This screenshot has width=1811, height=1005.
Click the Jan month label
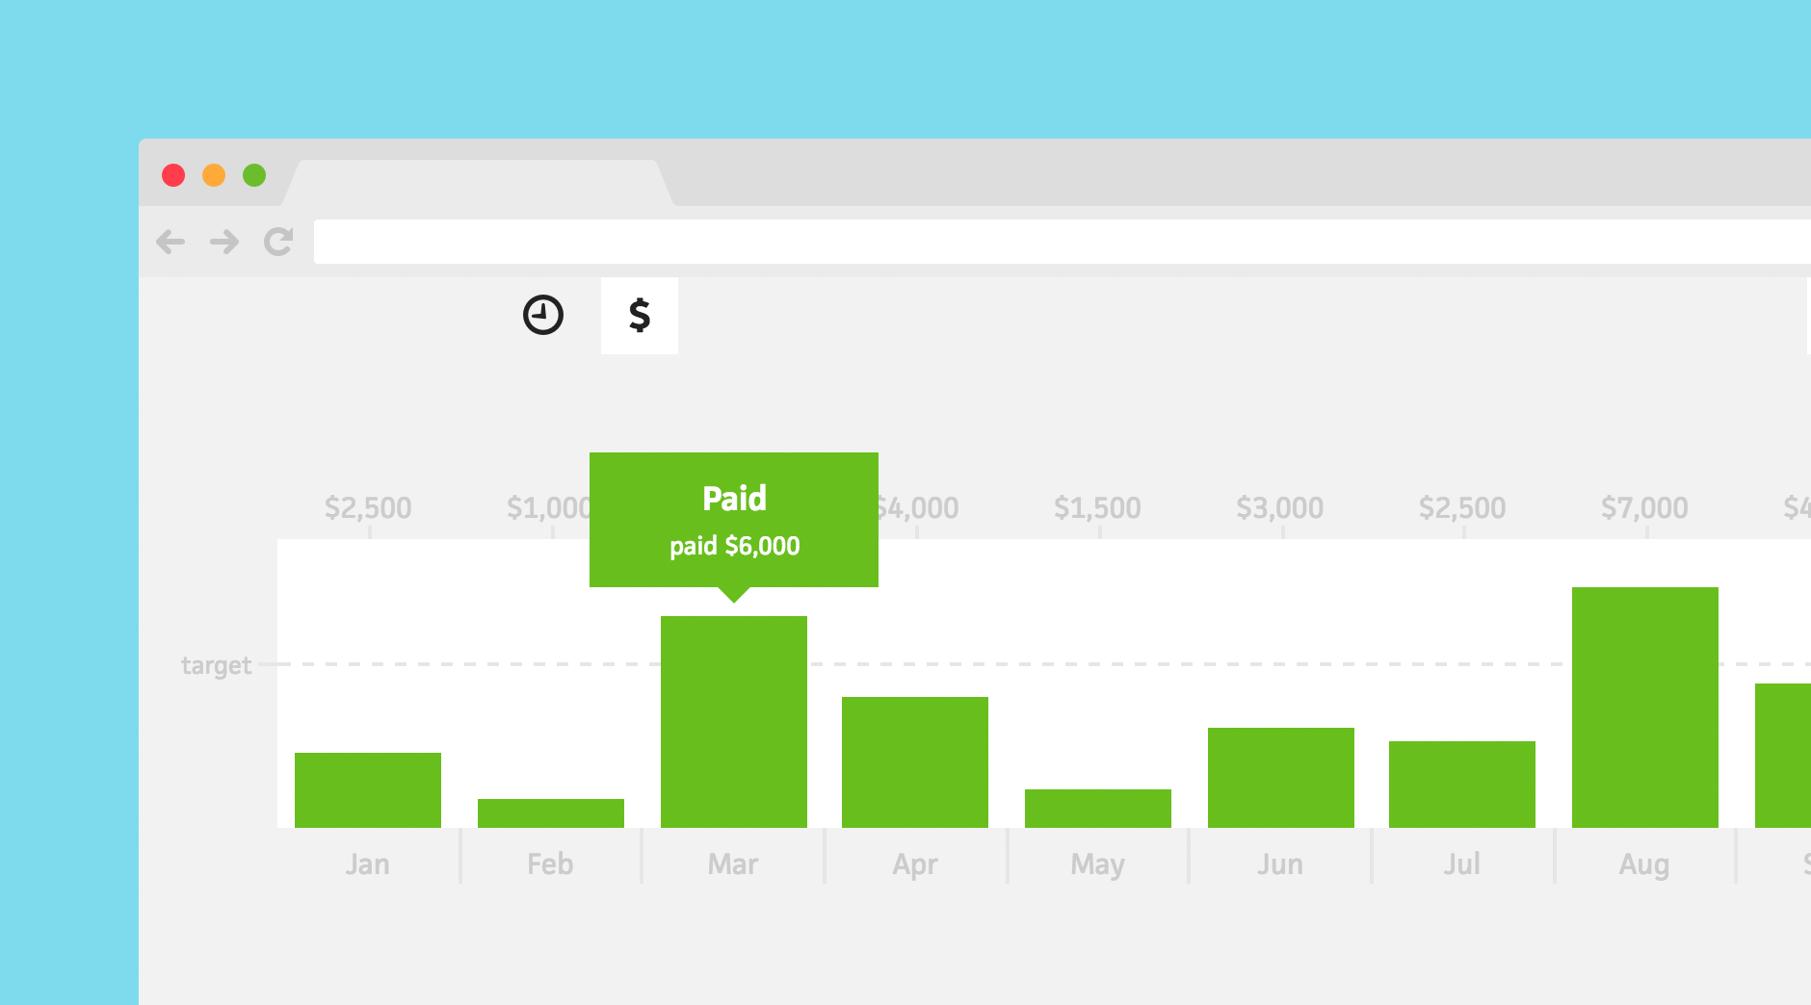click(x=368, y=863)
